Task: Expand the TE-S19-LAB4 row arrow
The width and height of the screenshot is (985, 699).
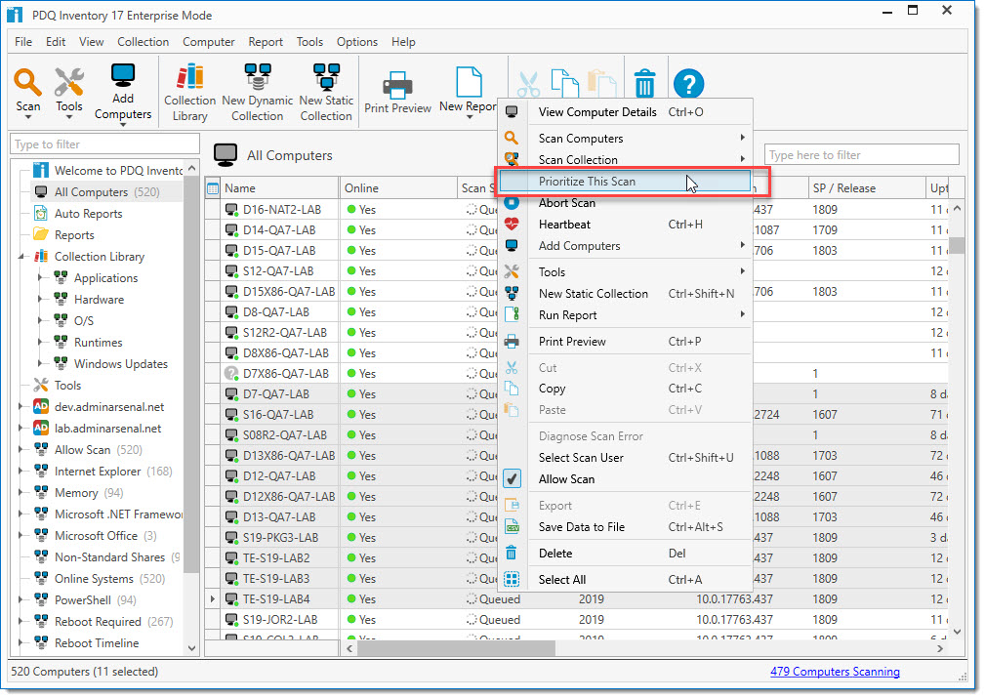Action: (x=213, y=599)
